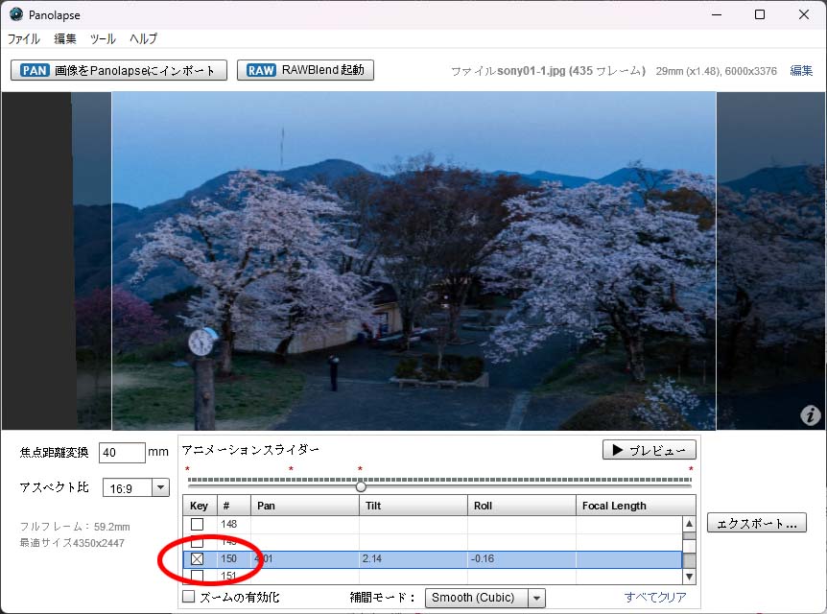The width and height of the screenshot is (827, 614).
Task: Enable the ズームの有効化 checkbox
Action: click(189, 597)
